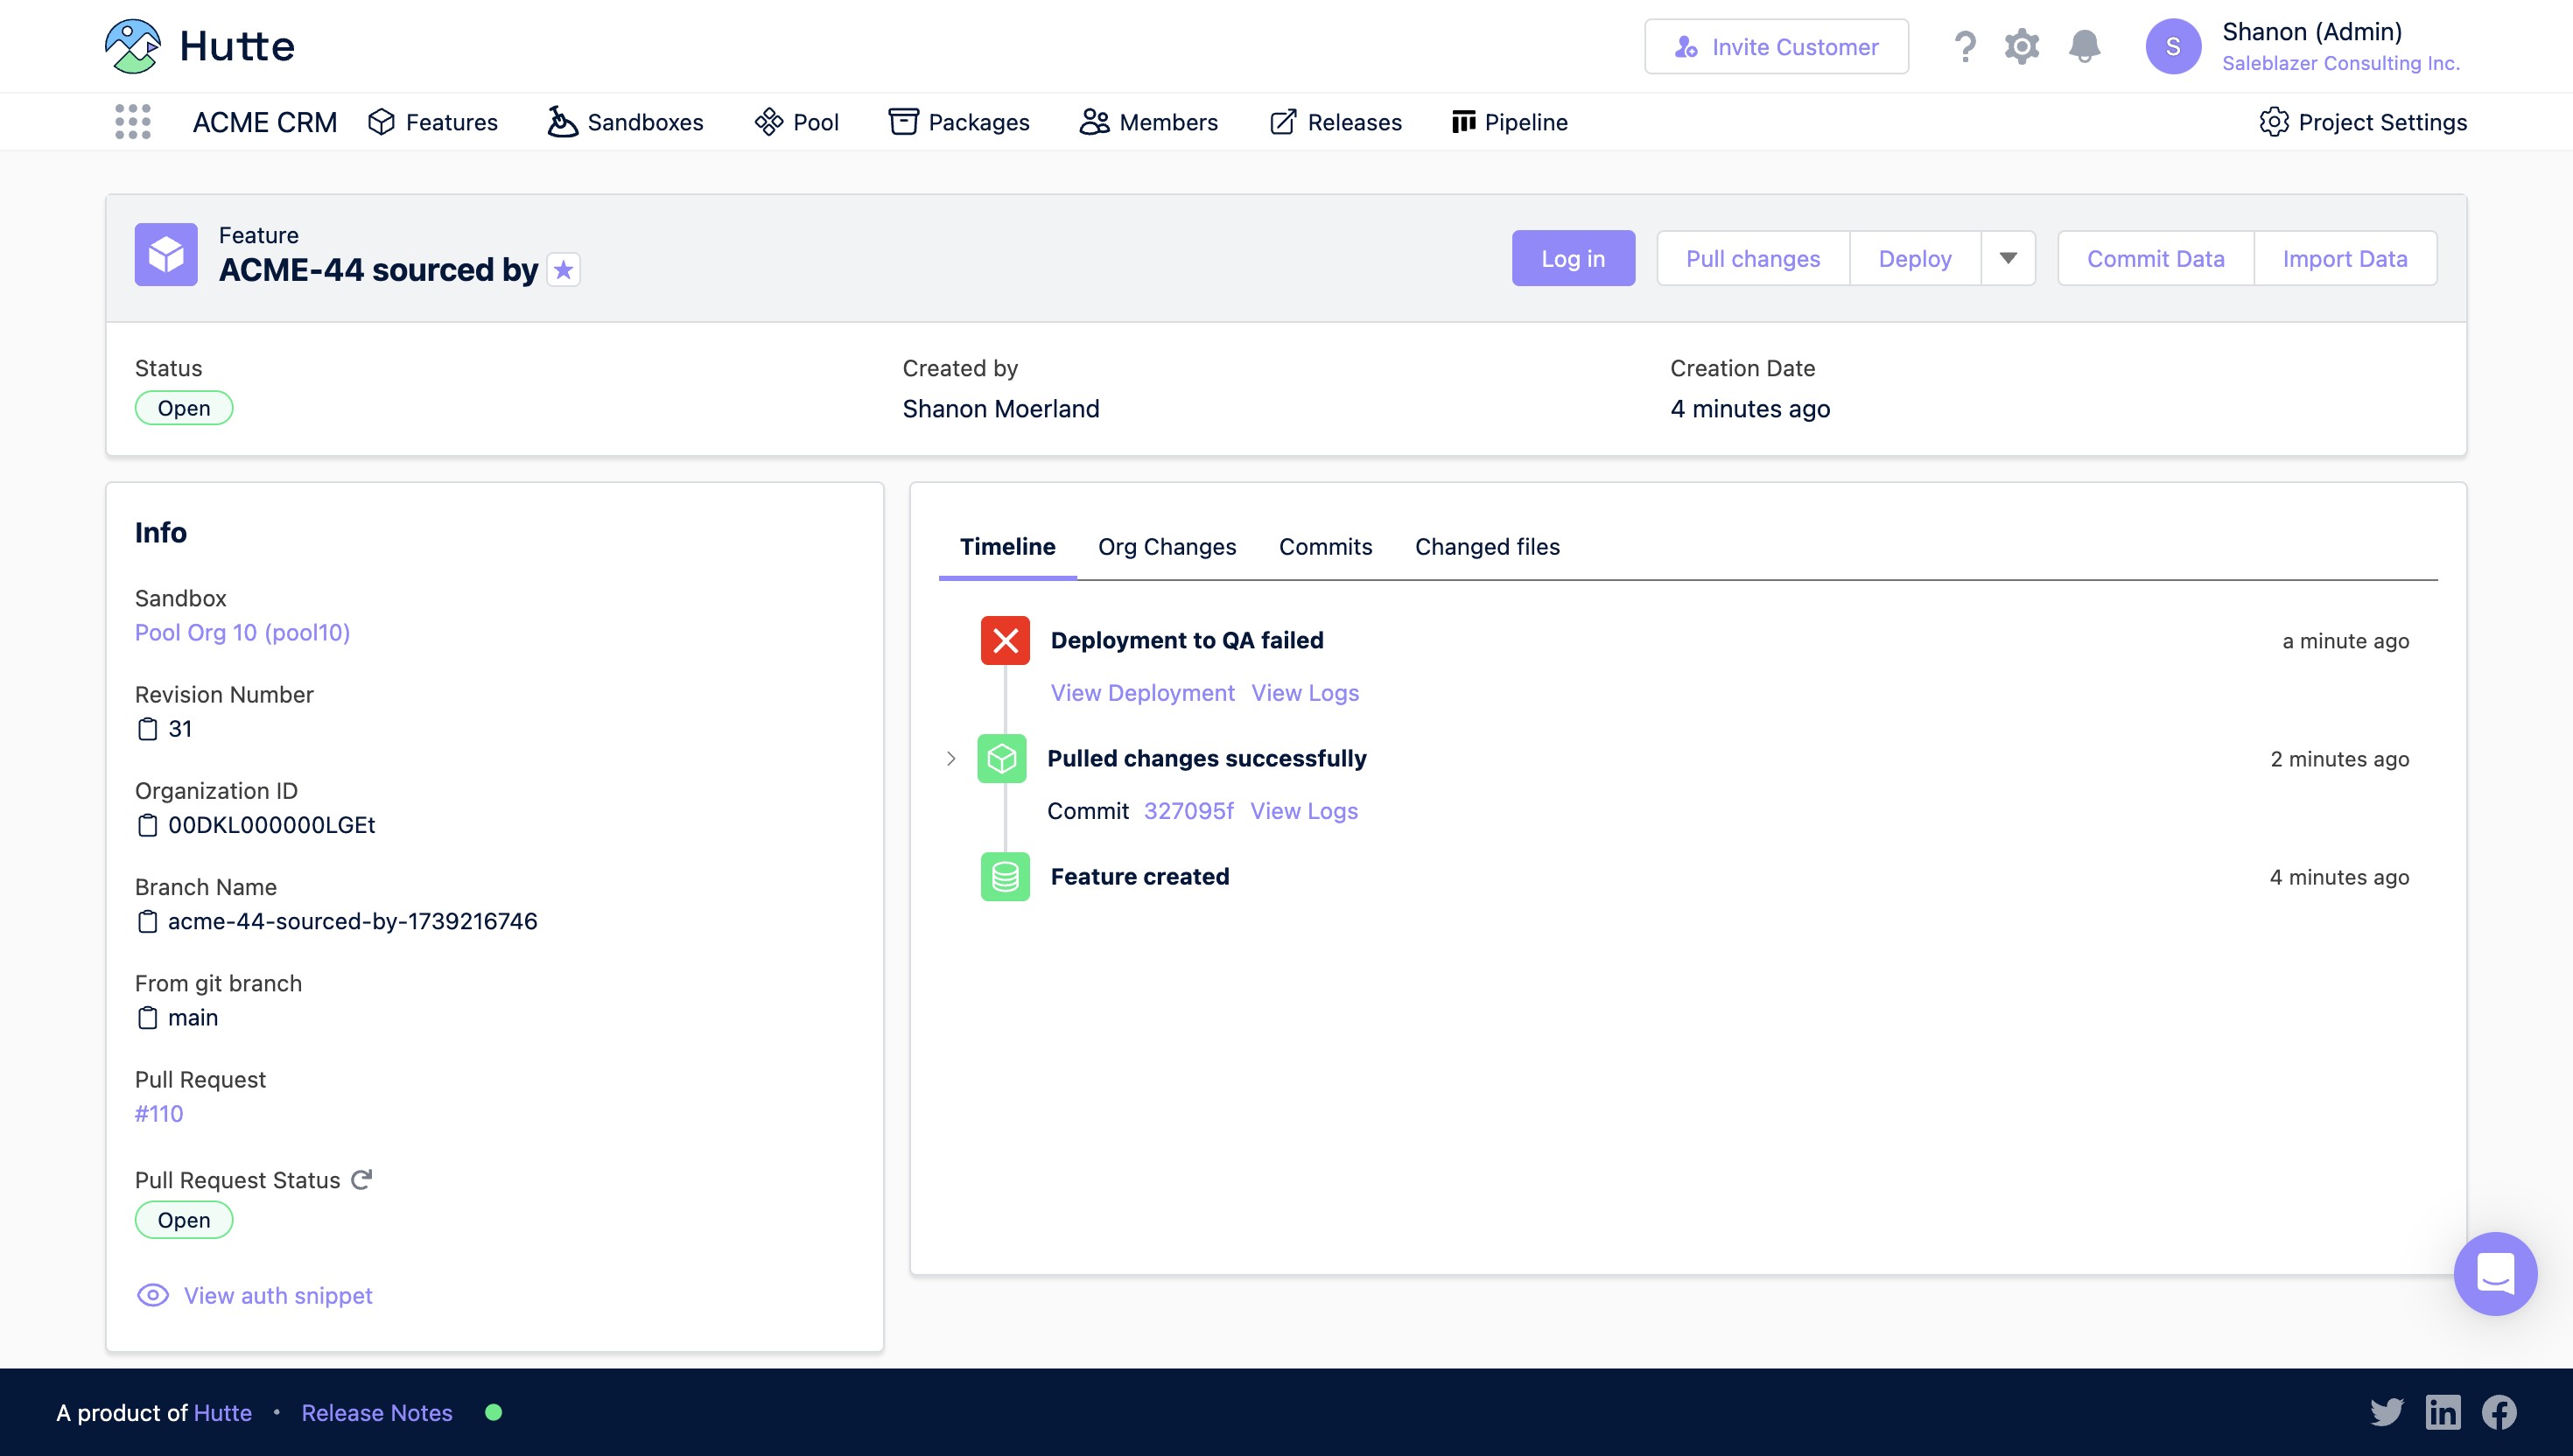The image size is (2573, 1456).
Task: Click the red failed deployment X icon
Action: 1005,640
